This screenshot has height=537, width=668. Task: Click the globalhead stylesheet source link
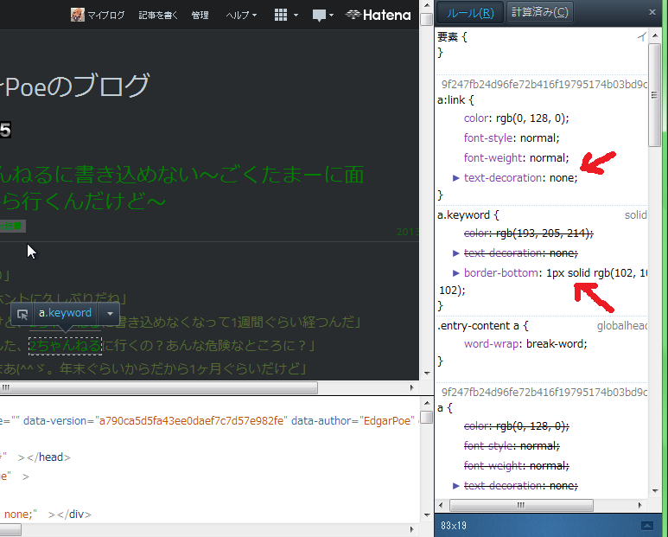coord(622,326)
